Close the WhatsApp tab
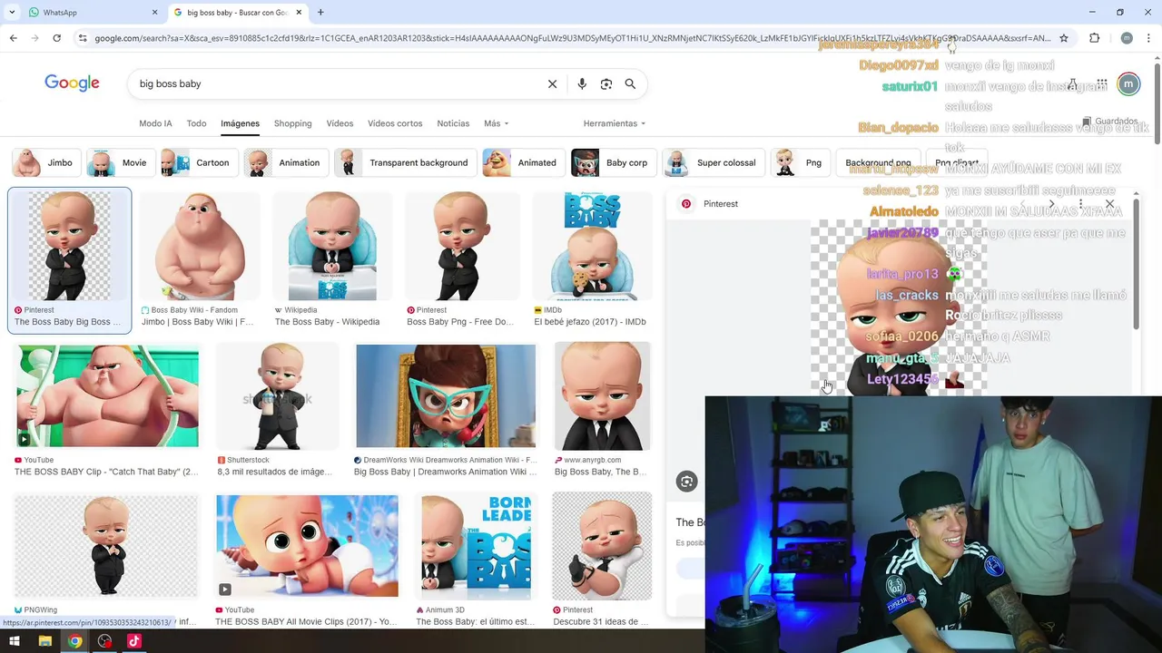1162x653 pixels. [x=154, y=12]
